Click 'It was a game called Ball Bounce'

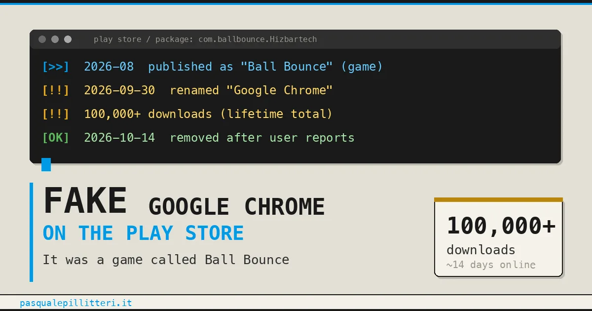pos(166,260)
